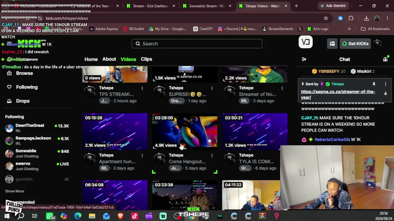The height and width of the screenshot is (221, 394).
Task: Unpin the pinned chat message
Action: click(374, 84)
